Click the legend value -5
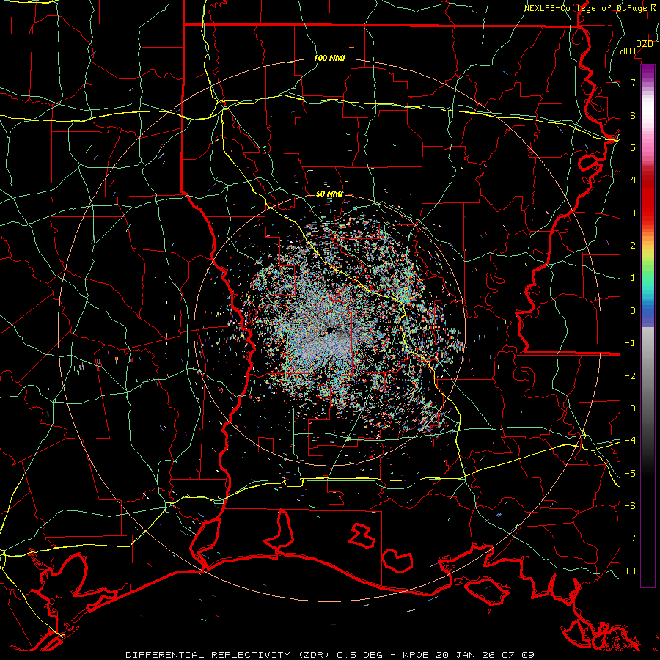This screenshot has width=660, height=660. (x=630, y=474)
